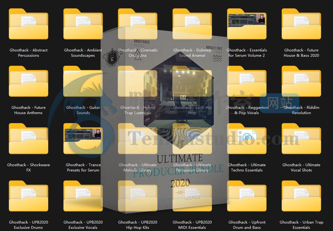
Task: Click the 'Ghosthack - Shockwave FX' label
Action: (x=29, y=167)
